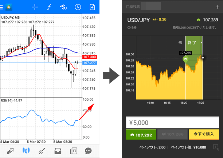Open the Chat messages tab
223x158 pixels.
pyautogui.click(x=88, y=151)
